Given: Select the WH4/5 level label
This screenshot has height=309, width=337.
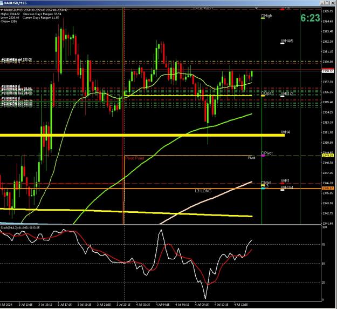Looking at the screenshot, I should (x=287, y=41).
